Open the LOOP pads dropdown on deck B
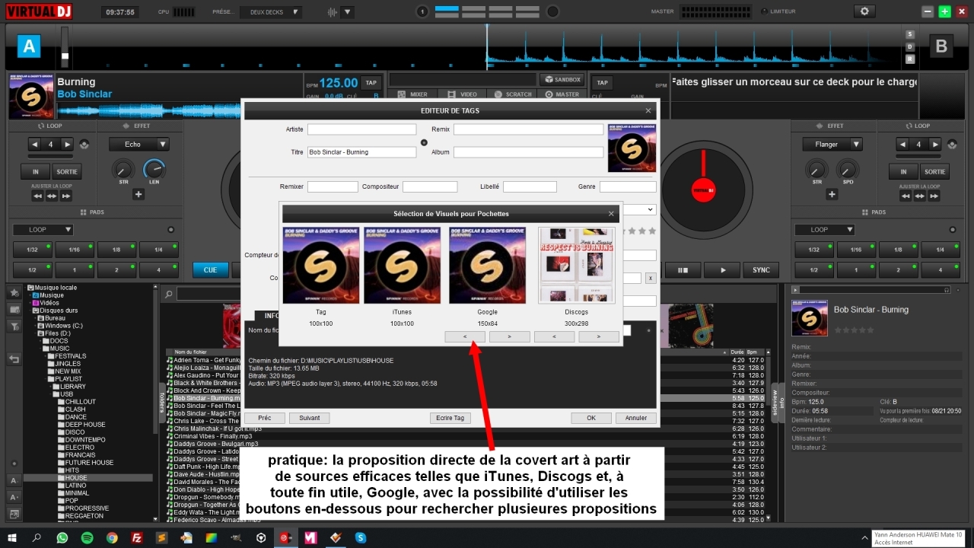The image size is (974, 548). [825, 229]
